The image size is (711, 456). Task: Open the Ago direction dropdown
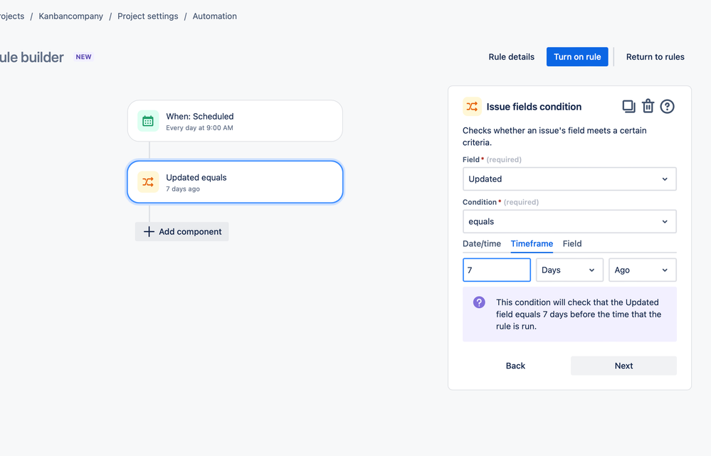coord(643,270)
